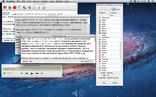Click the music file audio export icon
The width and height of the screenshot is (156, 97).
19,8
